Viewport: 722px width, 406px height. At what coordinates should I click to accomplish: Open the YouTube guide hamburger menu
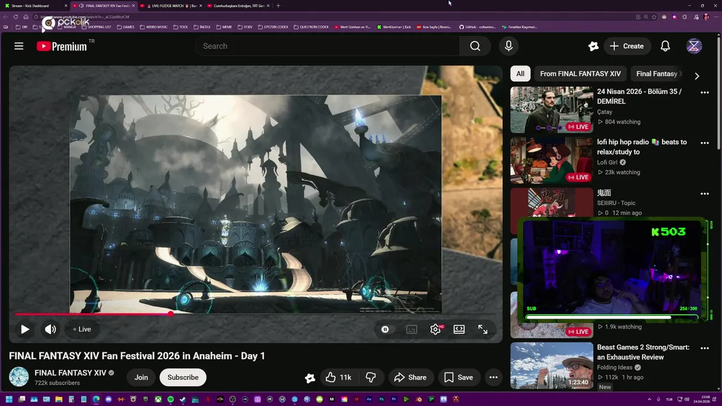pos(19,46)
